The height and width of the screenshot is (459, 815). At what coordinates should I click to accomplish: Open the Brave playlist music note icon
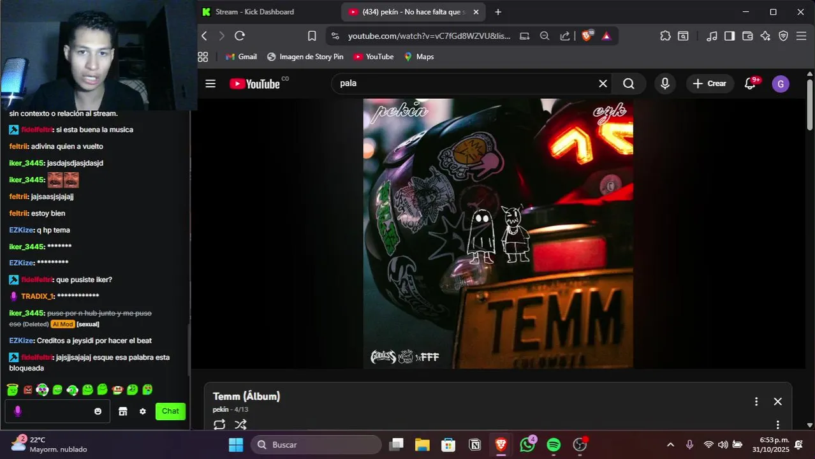click(712, 36)
